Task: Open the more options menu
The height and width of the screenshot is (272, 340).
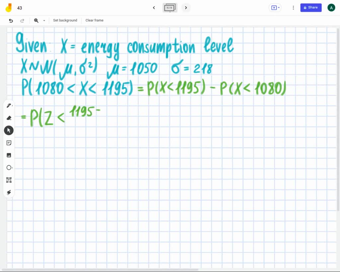Action: click(293, 8)
